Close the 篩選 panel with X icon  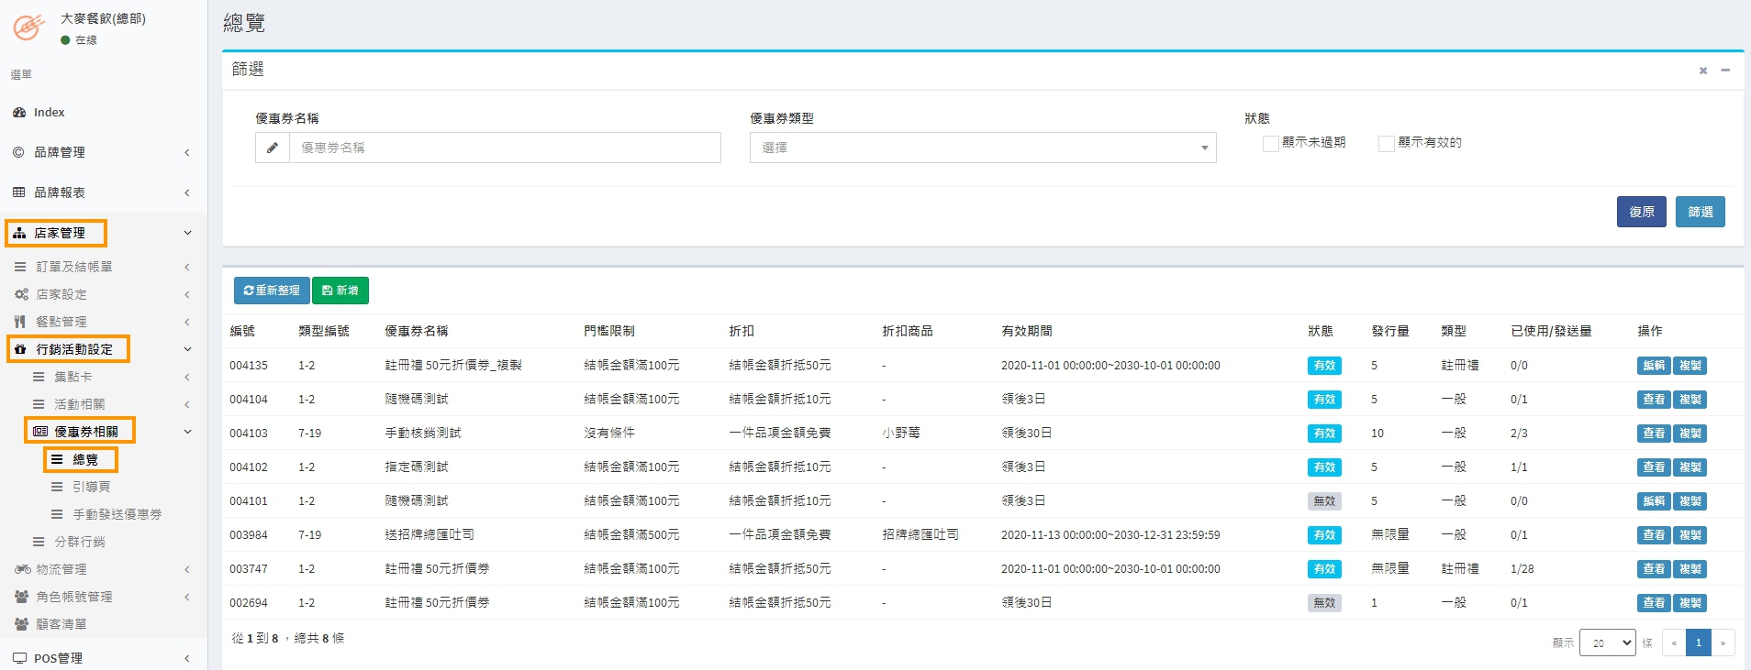point(1702,71)
